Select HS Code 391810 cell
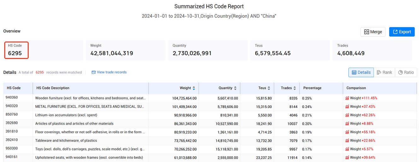Viewport: 419px width, 162px height. [18, 132]
